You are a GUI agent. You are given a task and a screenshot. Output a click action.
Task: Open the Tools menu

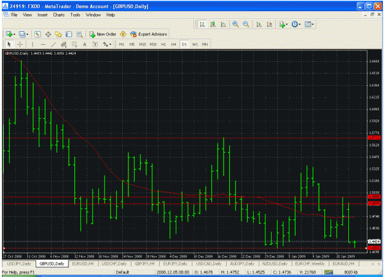75,15
